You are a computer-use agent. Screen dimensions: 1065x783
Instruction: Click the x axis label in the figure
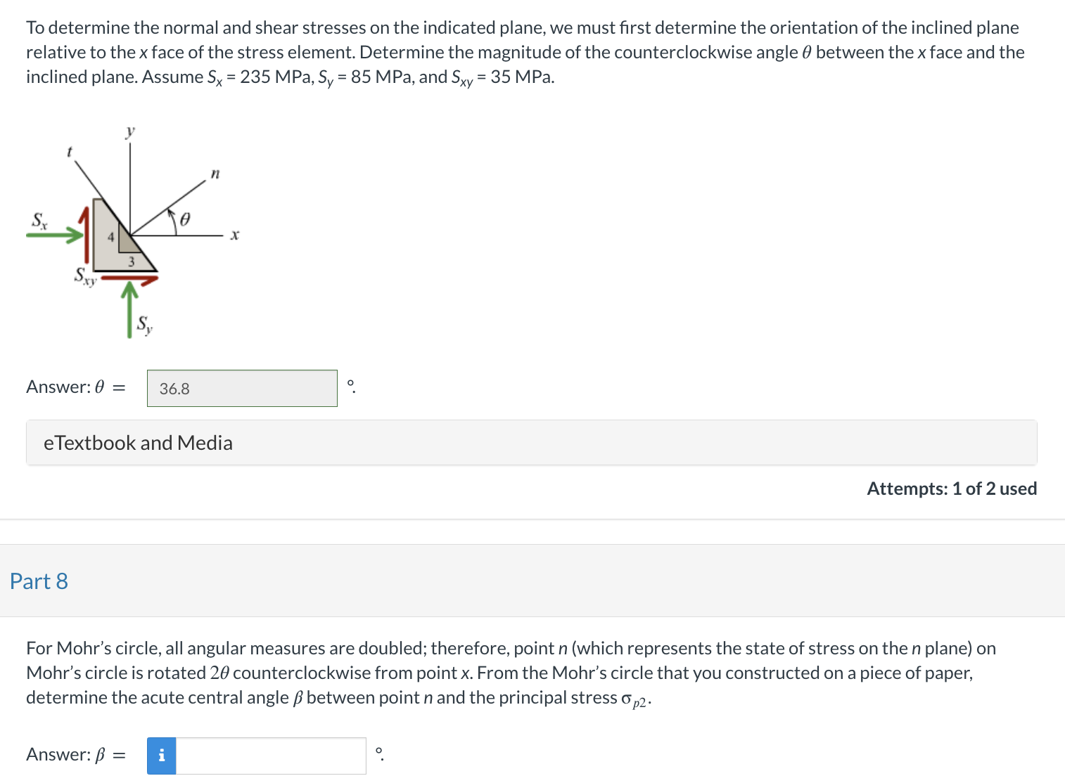(234, 234)
